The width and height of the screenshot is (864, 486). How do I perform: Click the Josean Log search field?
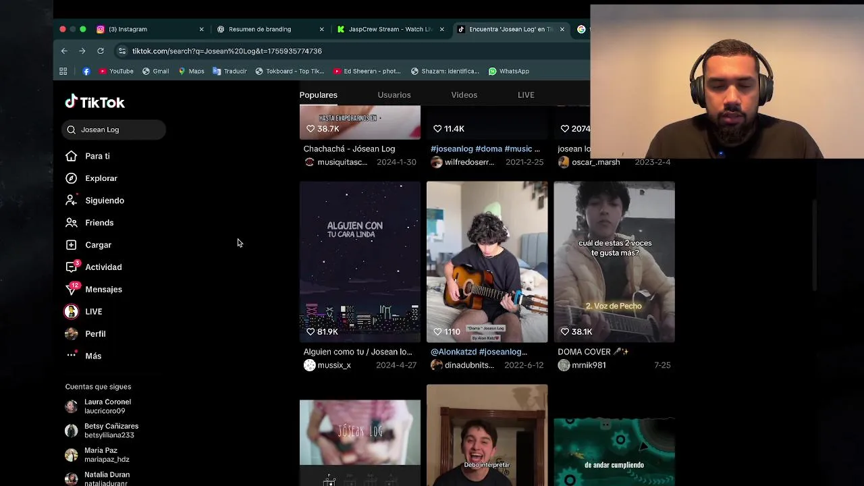pos(113,130)
